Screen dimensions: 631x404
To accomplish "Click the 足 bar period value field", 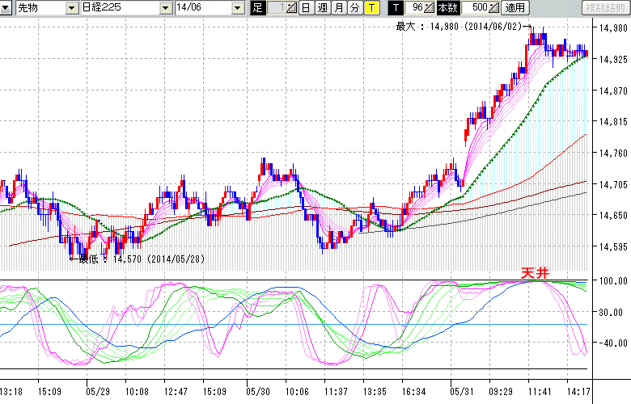I will coord(275,8).
